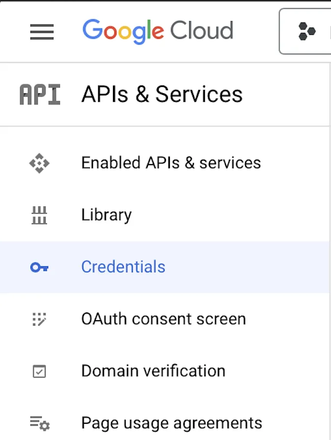The height and width of the screenshot is (440, 331).
Task: Click the Enabled APIs diamond icon
Action: 39,163
